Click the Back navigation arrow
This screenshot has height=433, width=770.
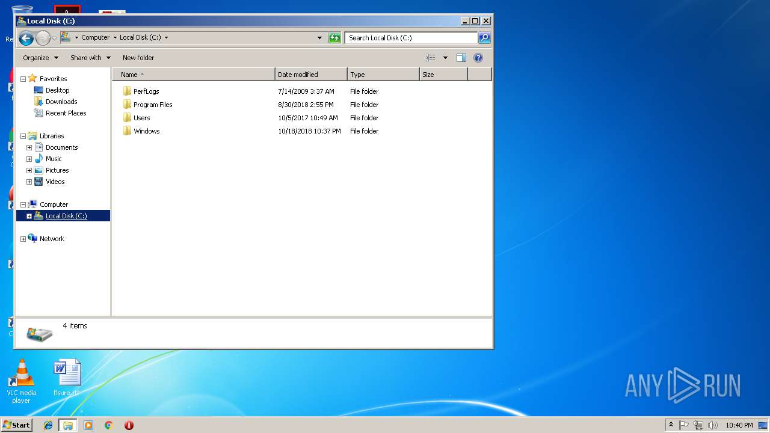26,38
